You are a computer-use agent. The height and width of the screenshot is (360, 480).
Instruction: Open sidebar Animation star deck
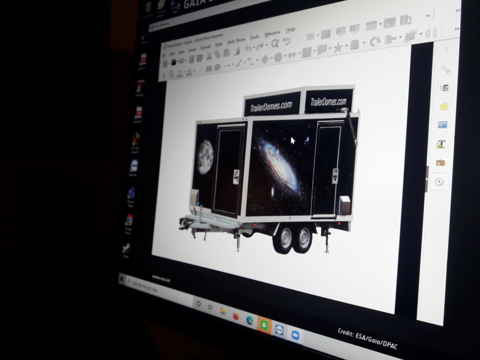pos(444,106)
